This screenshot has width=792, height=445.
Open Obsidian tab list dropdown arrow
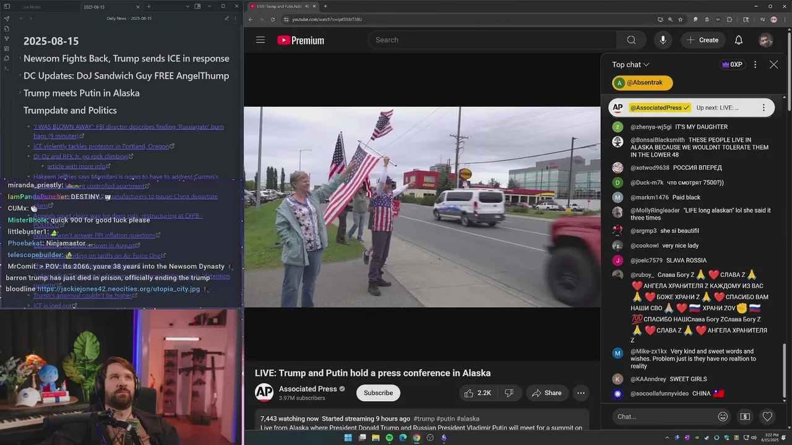click(187, 6)
